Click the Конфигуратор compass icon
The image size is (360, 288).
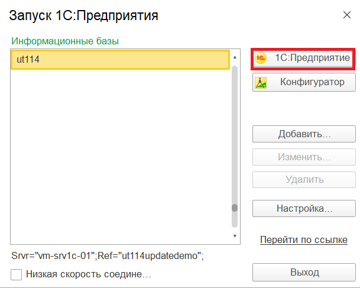point(261,82)
